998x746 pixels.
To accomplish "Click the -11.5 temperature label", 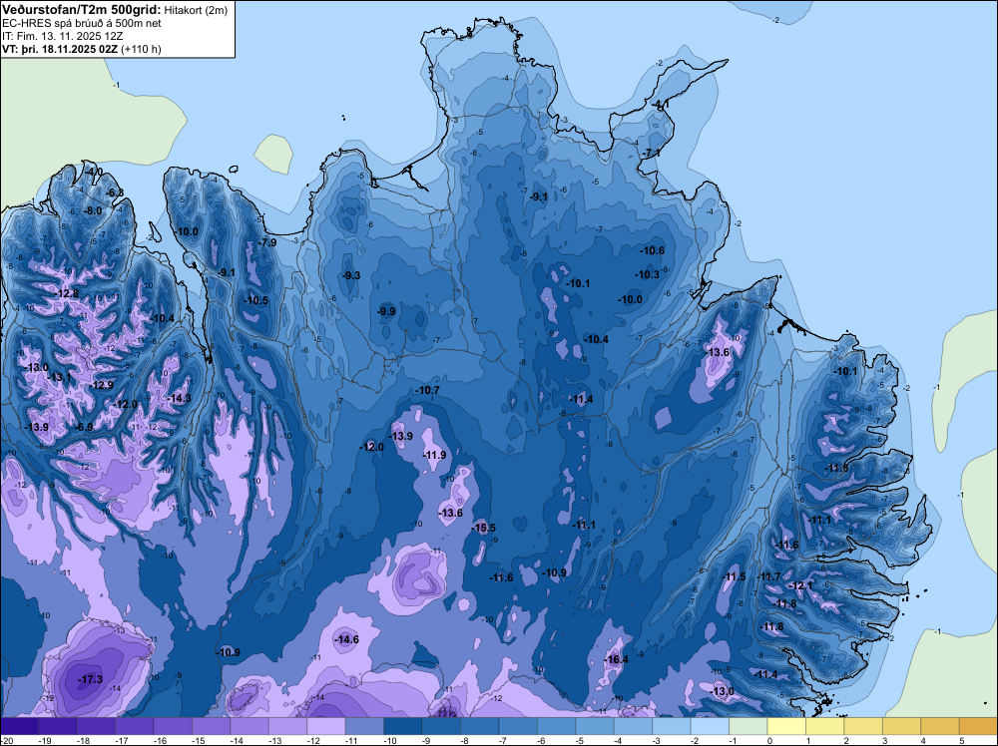I will pos(735,576).
